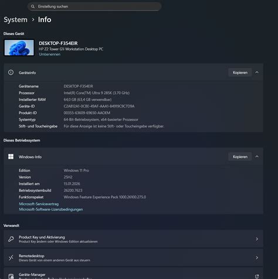Image resolution: width=278 pixels, height=279 pixels.
Task: Select the Edition value Windows 11 Pro
Action: click(76, 170)
